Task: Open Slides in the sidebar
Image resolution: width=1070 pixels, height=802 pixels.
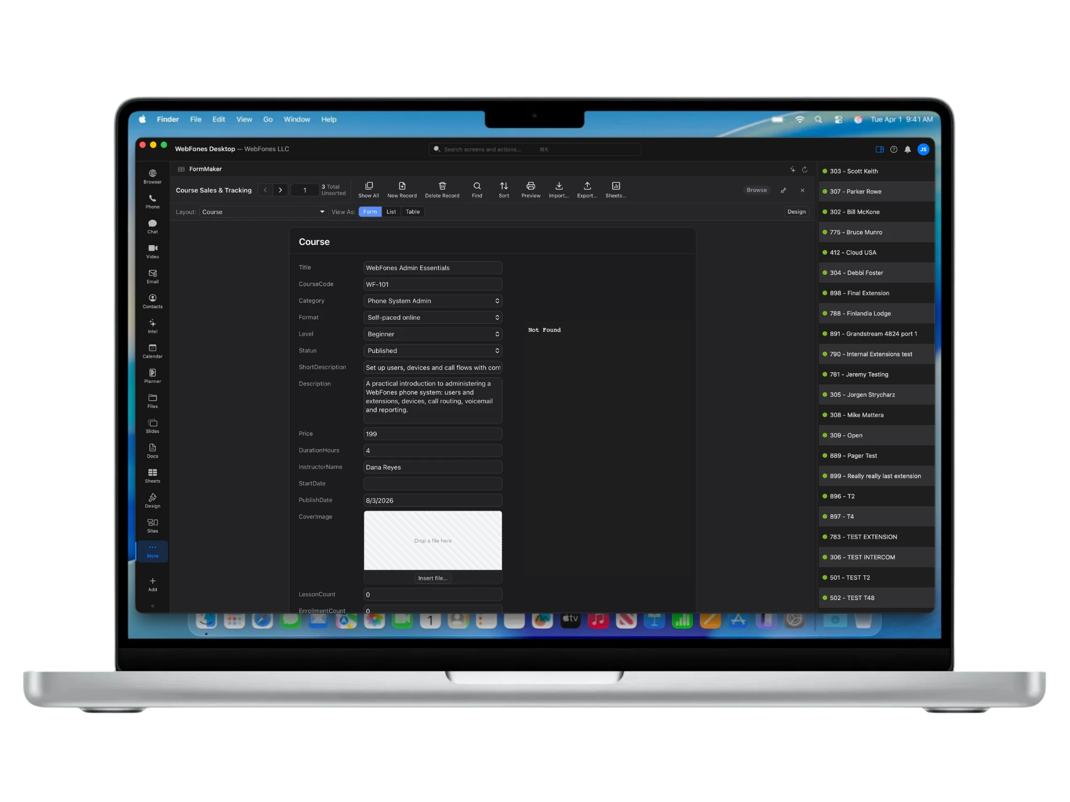Action: coord(152,426)
